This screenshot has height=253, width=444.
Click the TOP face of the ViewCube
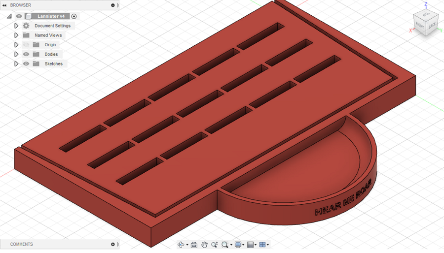coord(426,14)
